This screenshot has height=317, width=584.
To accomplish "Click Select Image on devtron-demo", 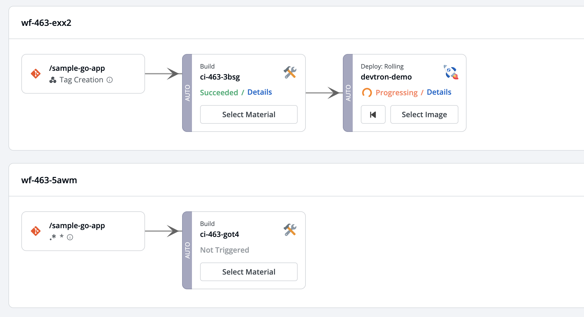I will tap(424, 115).
